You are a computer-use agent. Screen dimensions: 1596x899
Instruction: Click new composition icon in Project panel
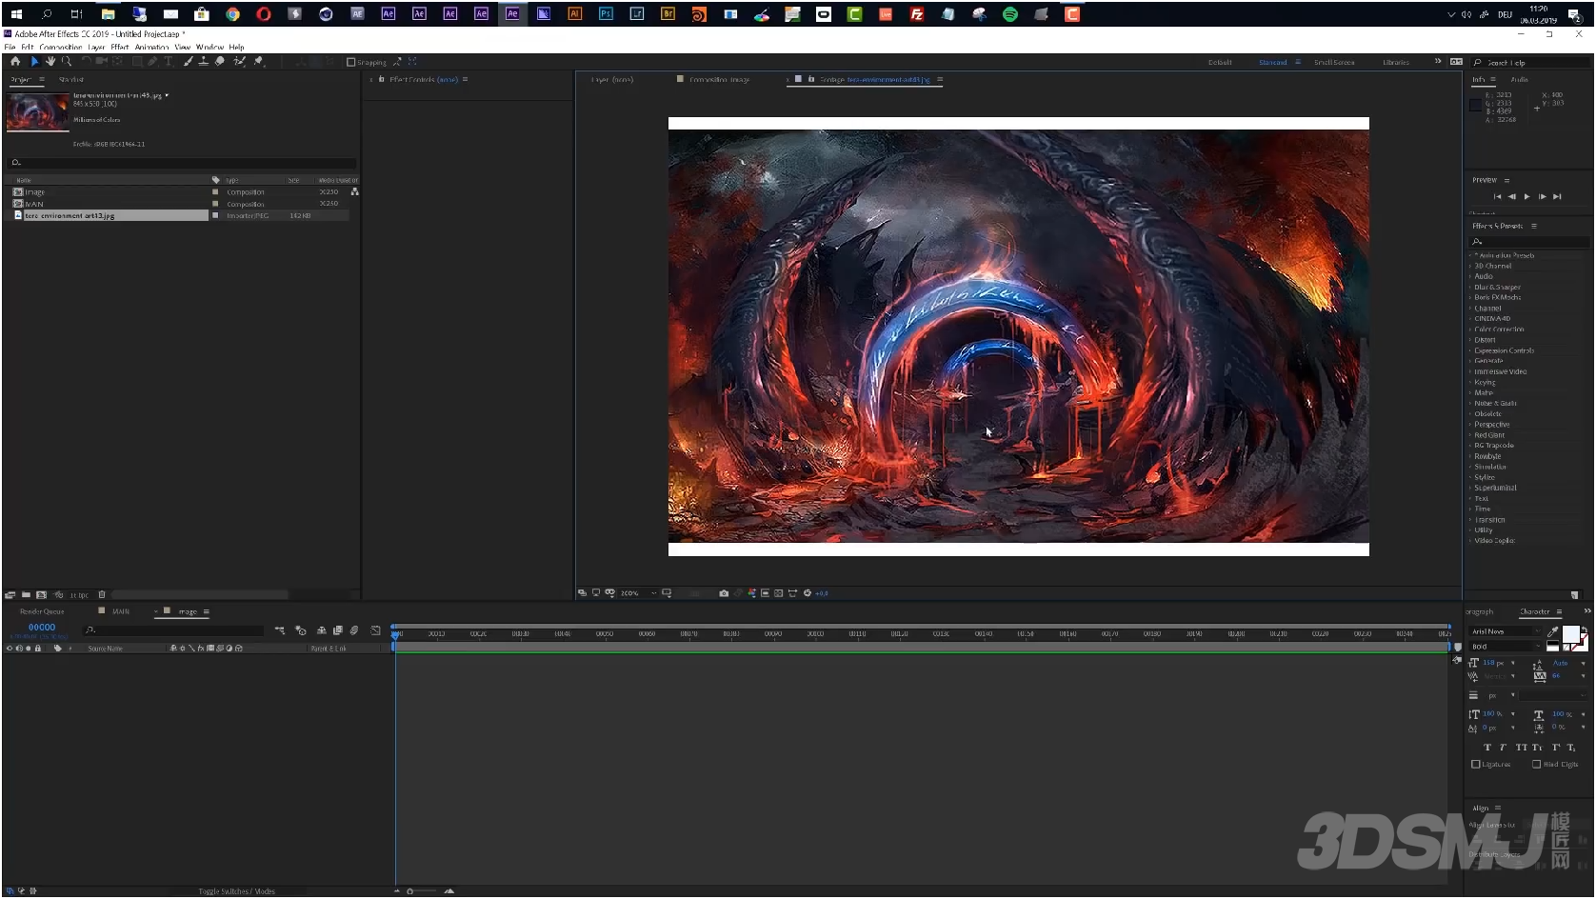[x=42, y=595]
